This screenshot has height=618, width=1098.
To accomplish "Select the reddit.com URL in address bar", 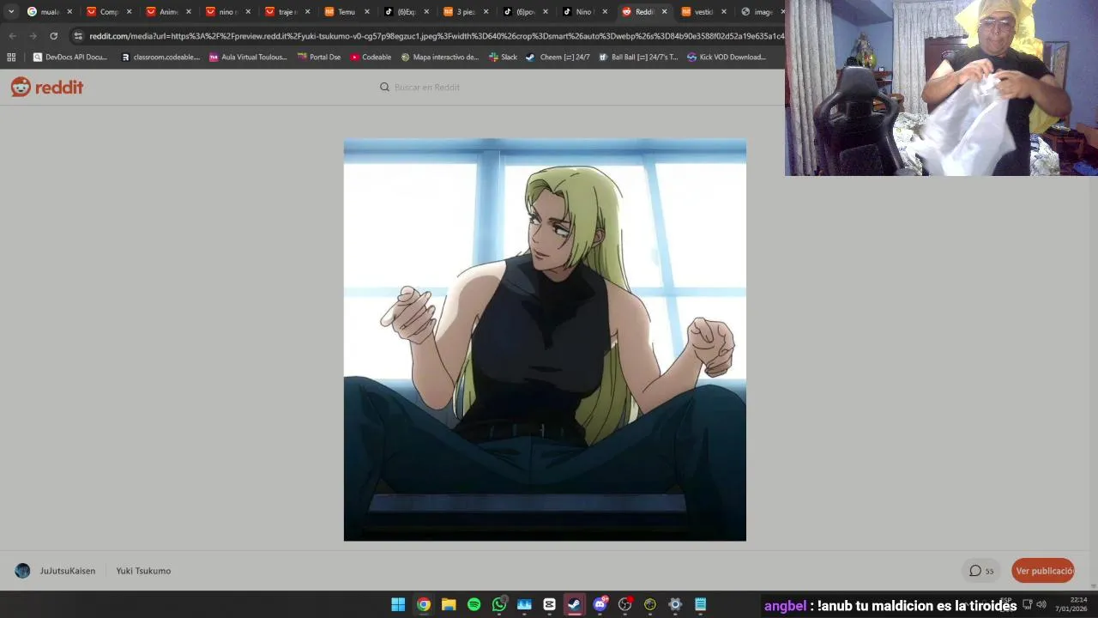I will click(x=436, y=36).
